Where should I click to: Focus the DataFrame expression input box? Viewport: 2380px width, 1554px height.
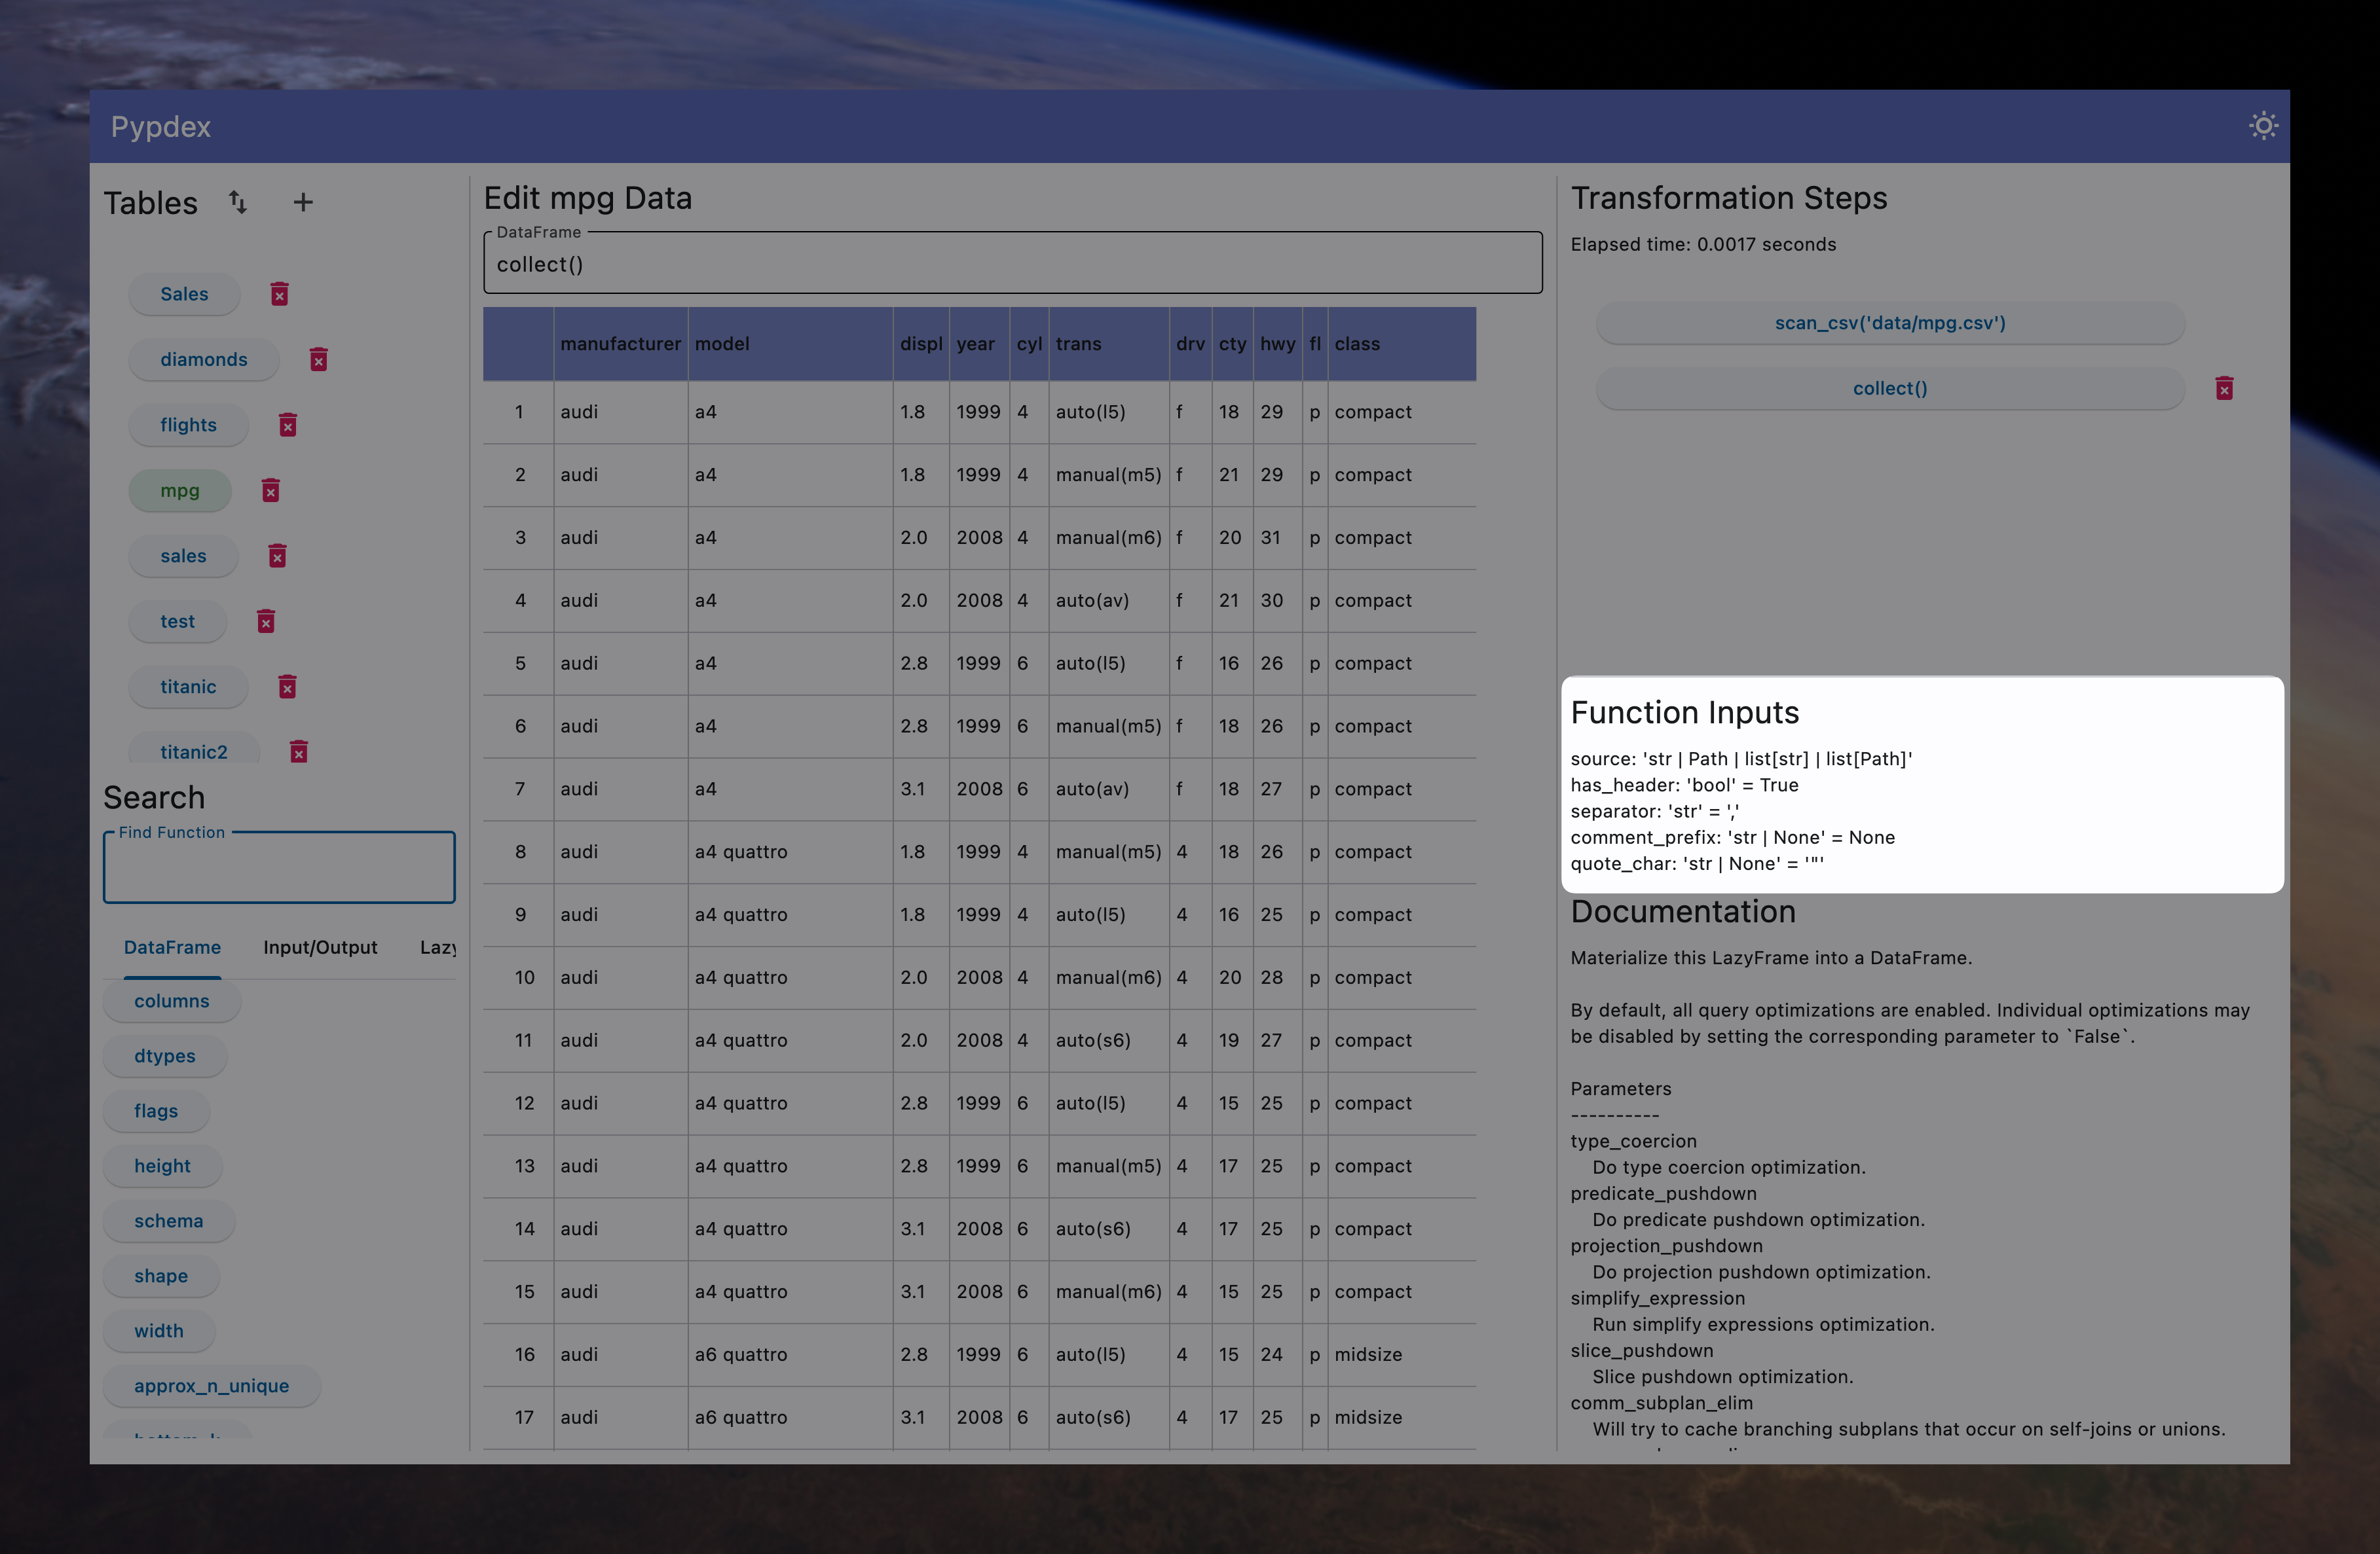1012,265
